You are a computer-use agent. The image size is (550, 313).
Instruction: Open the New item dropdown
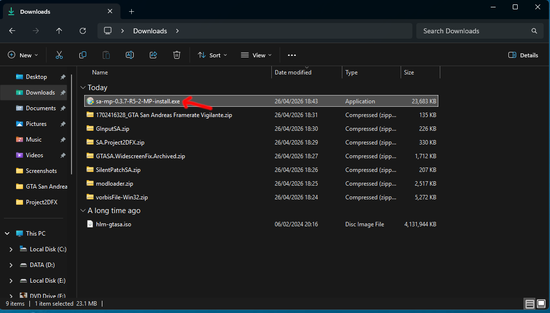(x=23, y=55)
